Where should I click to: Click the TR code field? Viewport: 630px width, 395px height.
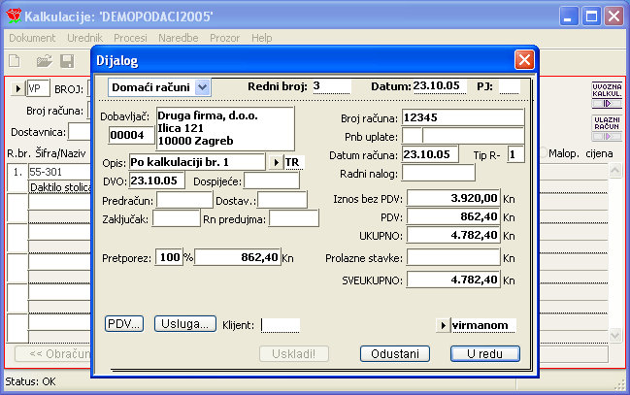294,162
